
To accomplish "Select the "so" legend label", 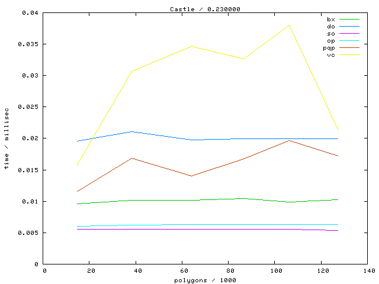I will pyautogui.click(x=330, y=34).
